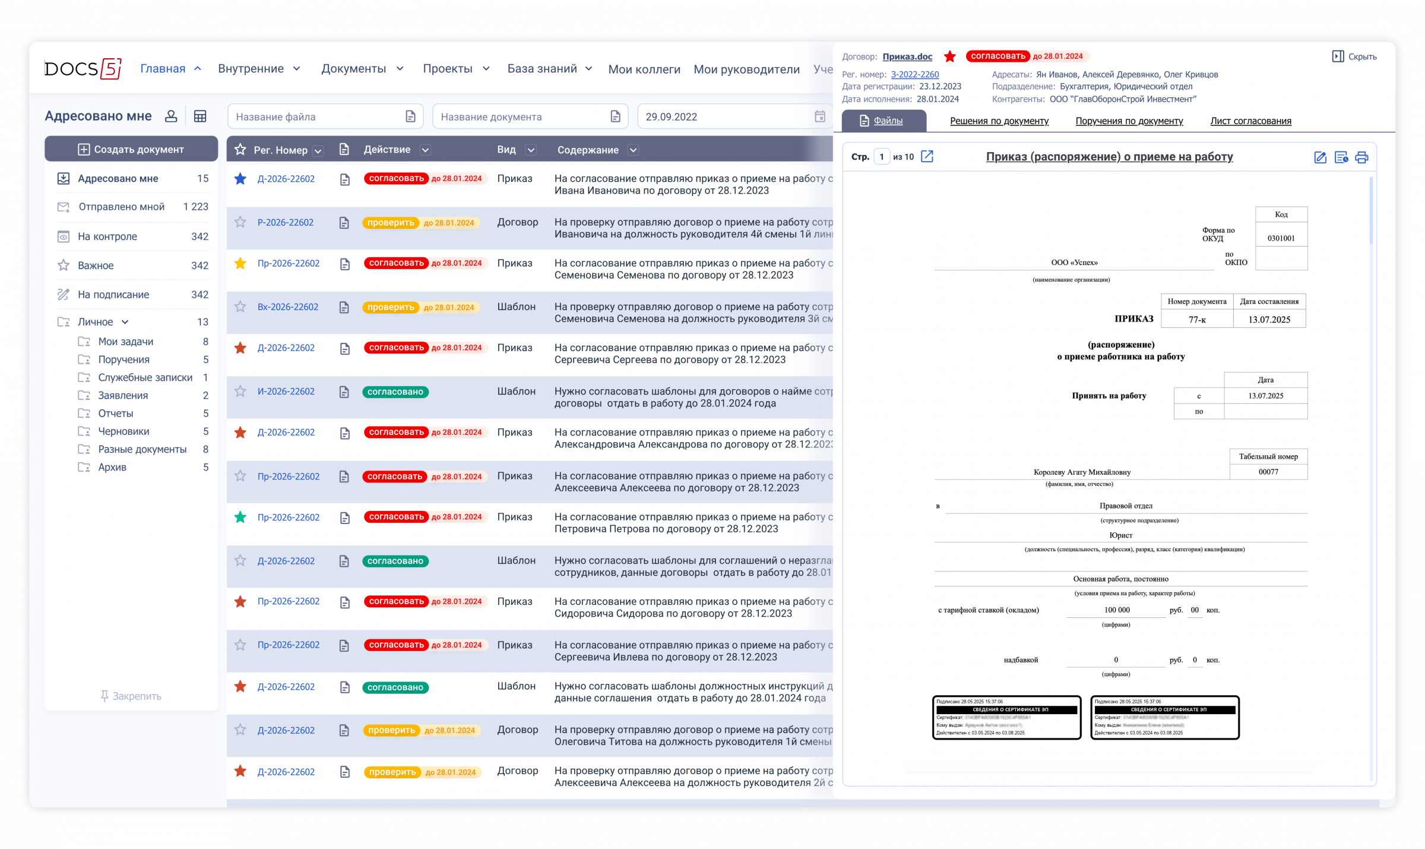Click the printer icon in preview
This screenshot has width=1425, height=849.
pos(1361,157)
